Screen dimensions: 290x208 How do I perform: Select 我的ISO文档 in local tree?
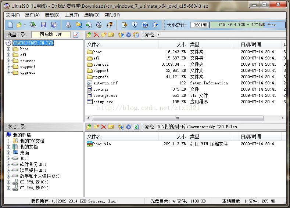coord(32,141)
